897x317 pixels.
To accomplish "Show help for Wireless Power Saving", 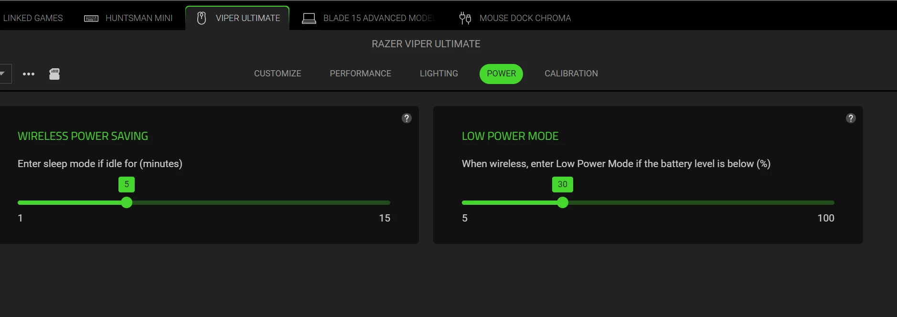I will coord(406,118).
